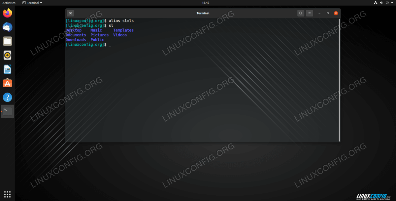
Task: Open Thunderbird mail from the dock
Action: pyautogui.click(x=7, y=27)
